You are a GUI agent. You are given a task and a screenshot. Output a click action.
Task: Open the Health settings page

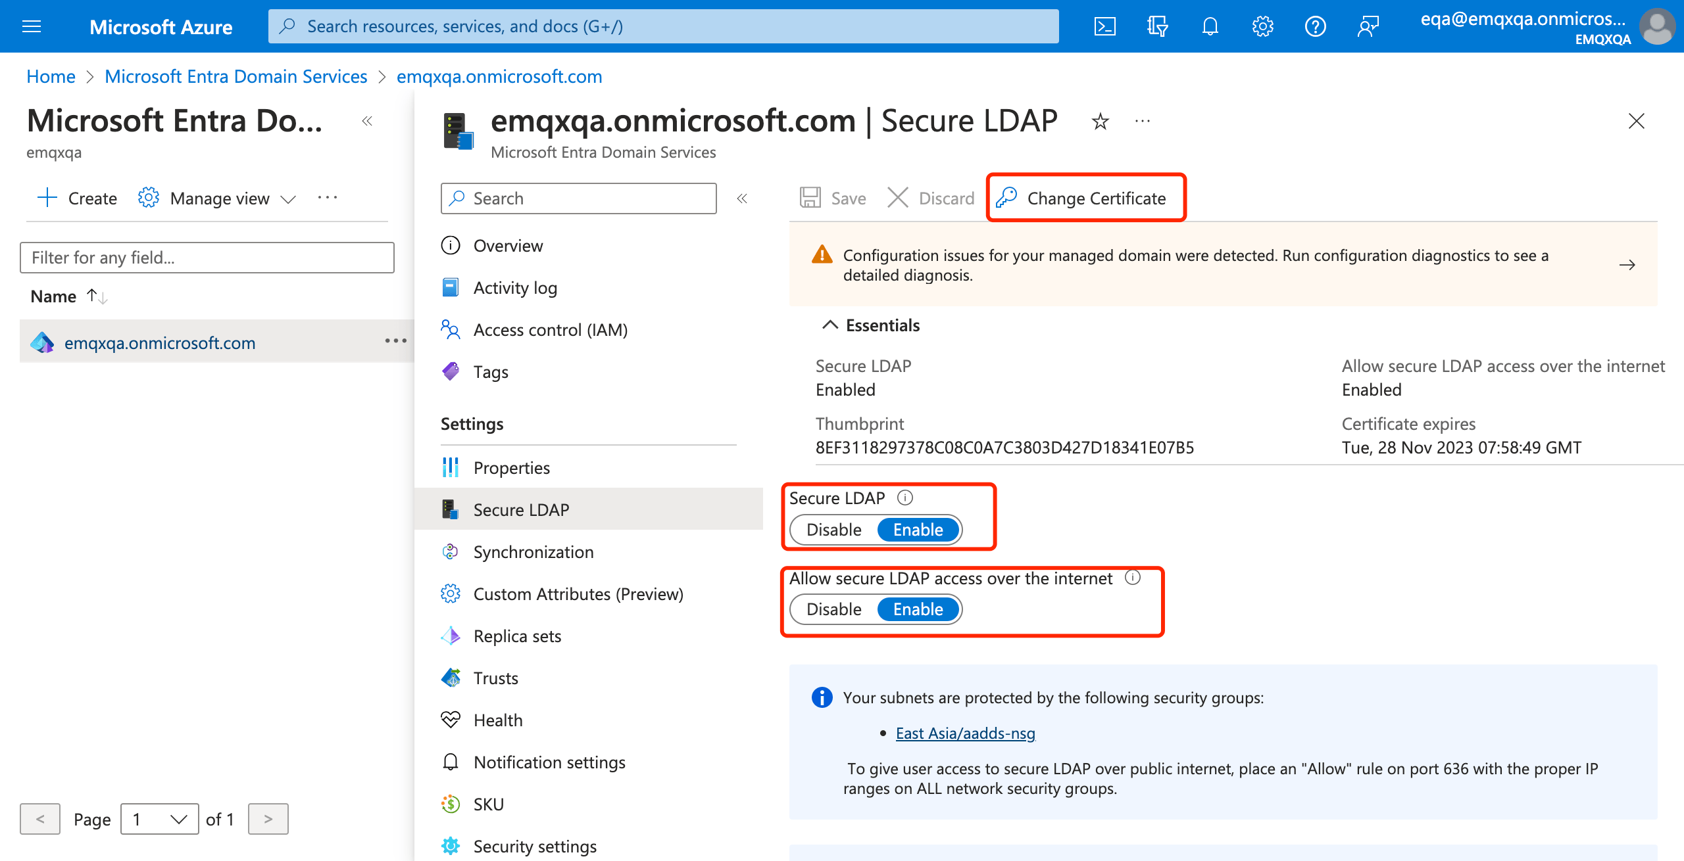pos(498,720)
